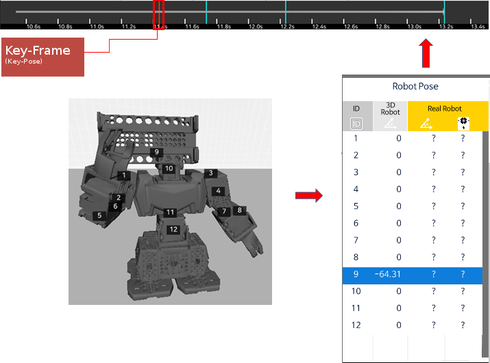This screenshot has width=490, height=363.
Task: Select joint label 12 on the robot's waist
Action: tap(173, 229)
